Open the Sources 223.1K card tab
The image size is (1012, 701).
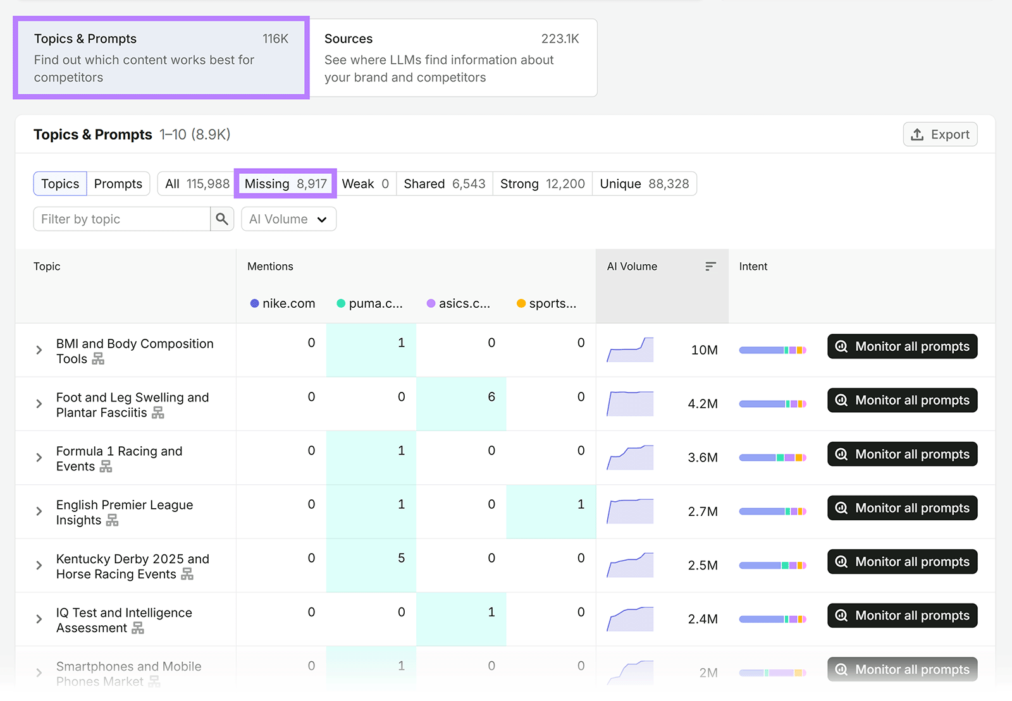tap(452, 58)
